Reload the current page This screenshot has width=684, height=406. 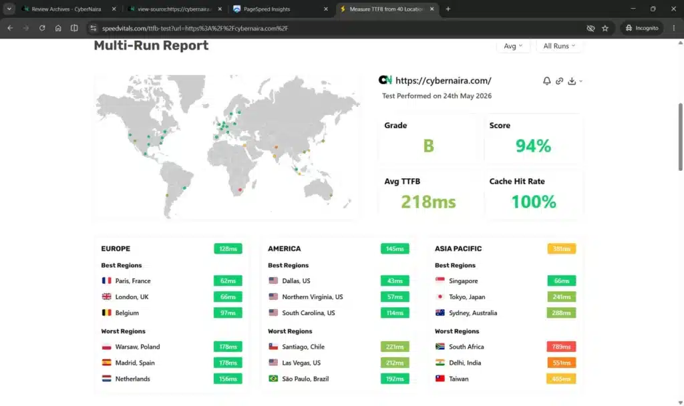(42, 28)
